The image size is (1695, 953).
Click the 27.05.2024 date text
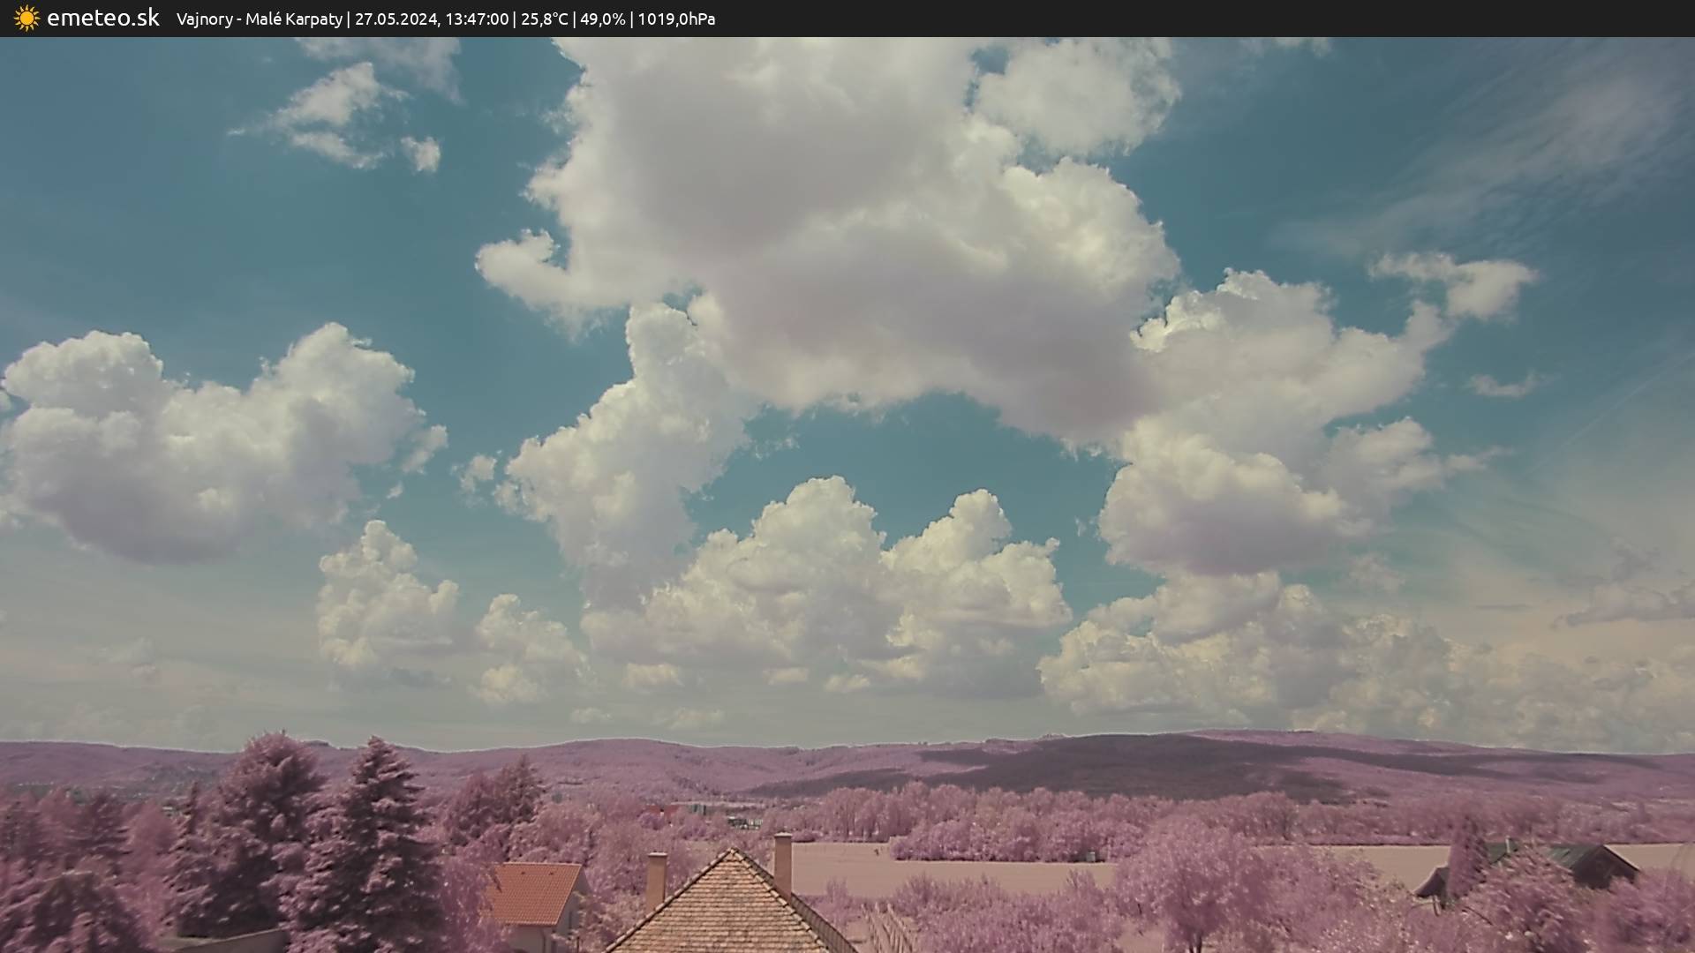395,19
